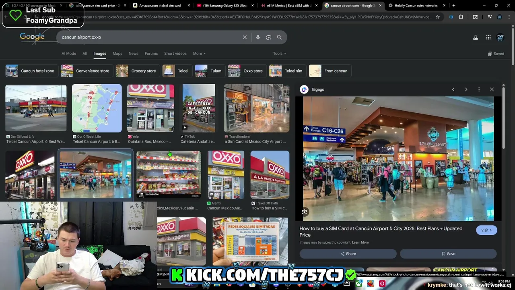Switch to Forums results
This screenshot has width=515, height=290.
(151, 53)
